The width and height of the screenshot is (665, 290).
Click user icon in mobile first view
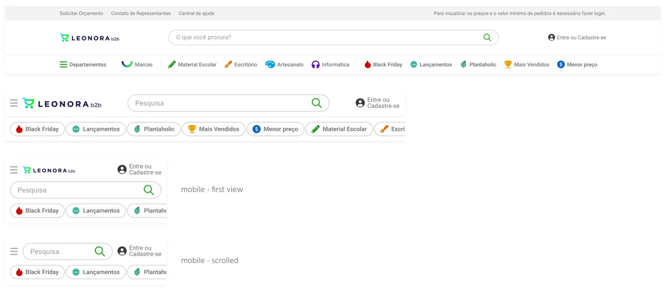[122, 169]
